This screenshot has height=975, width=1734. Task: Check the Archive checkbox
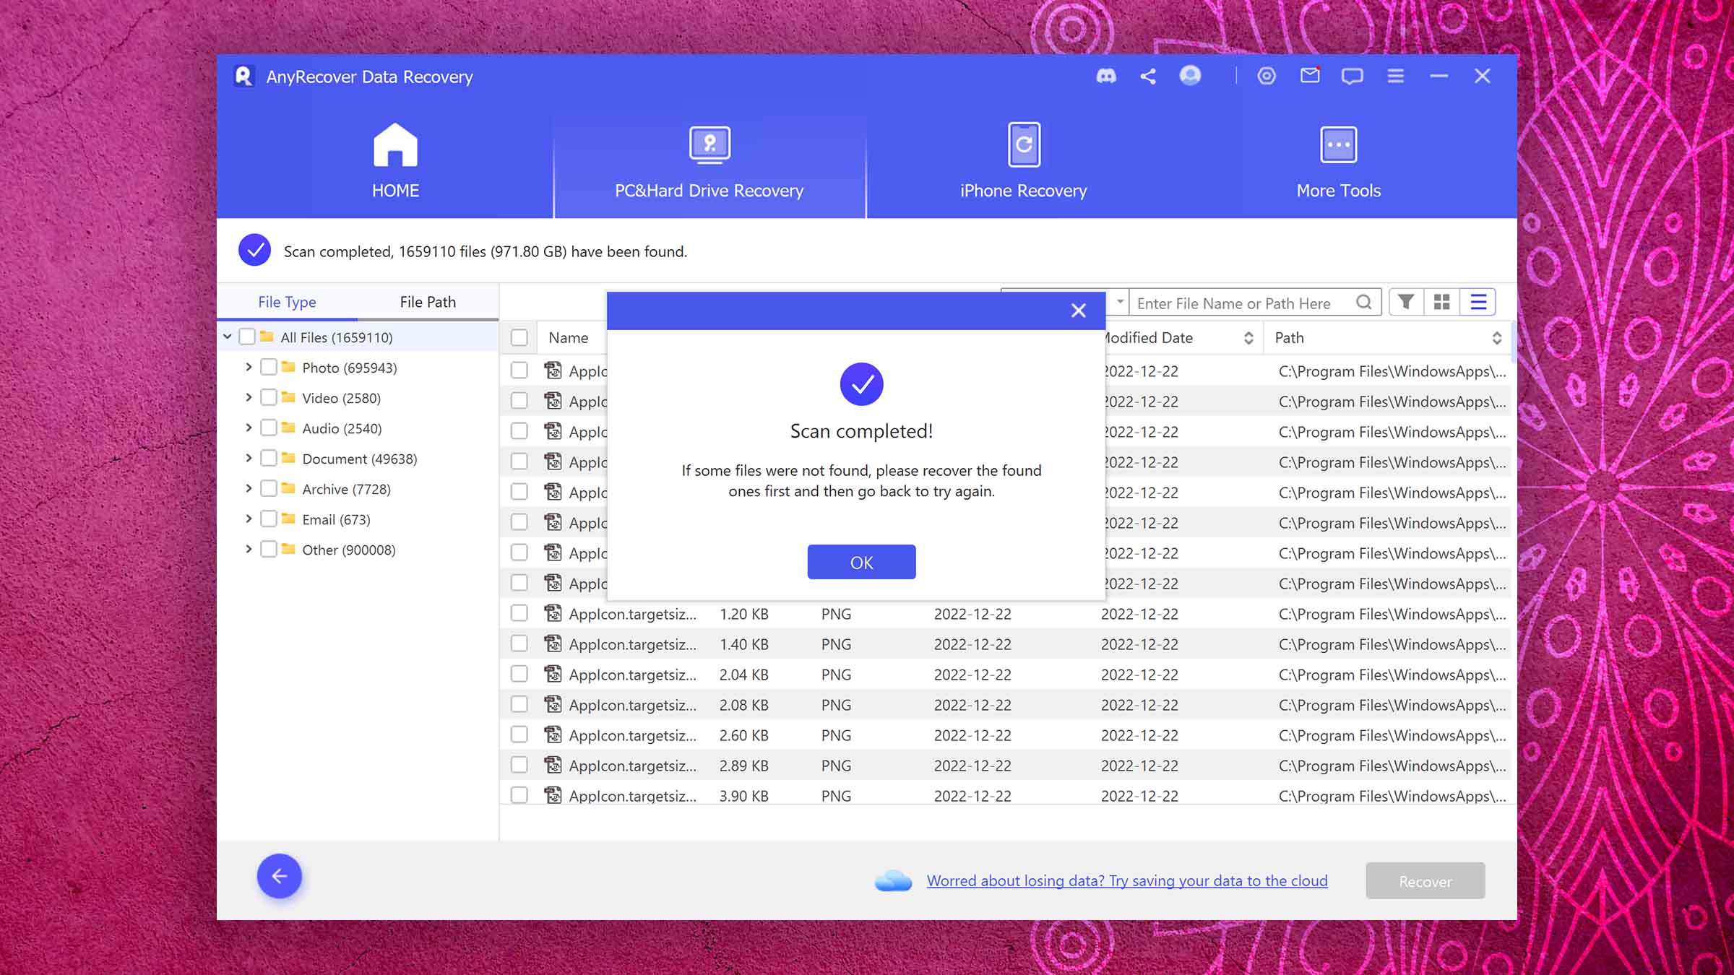[269, 488]
